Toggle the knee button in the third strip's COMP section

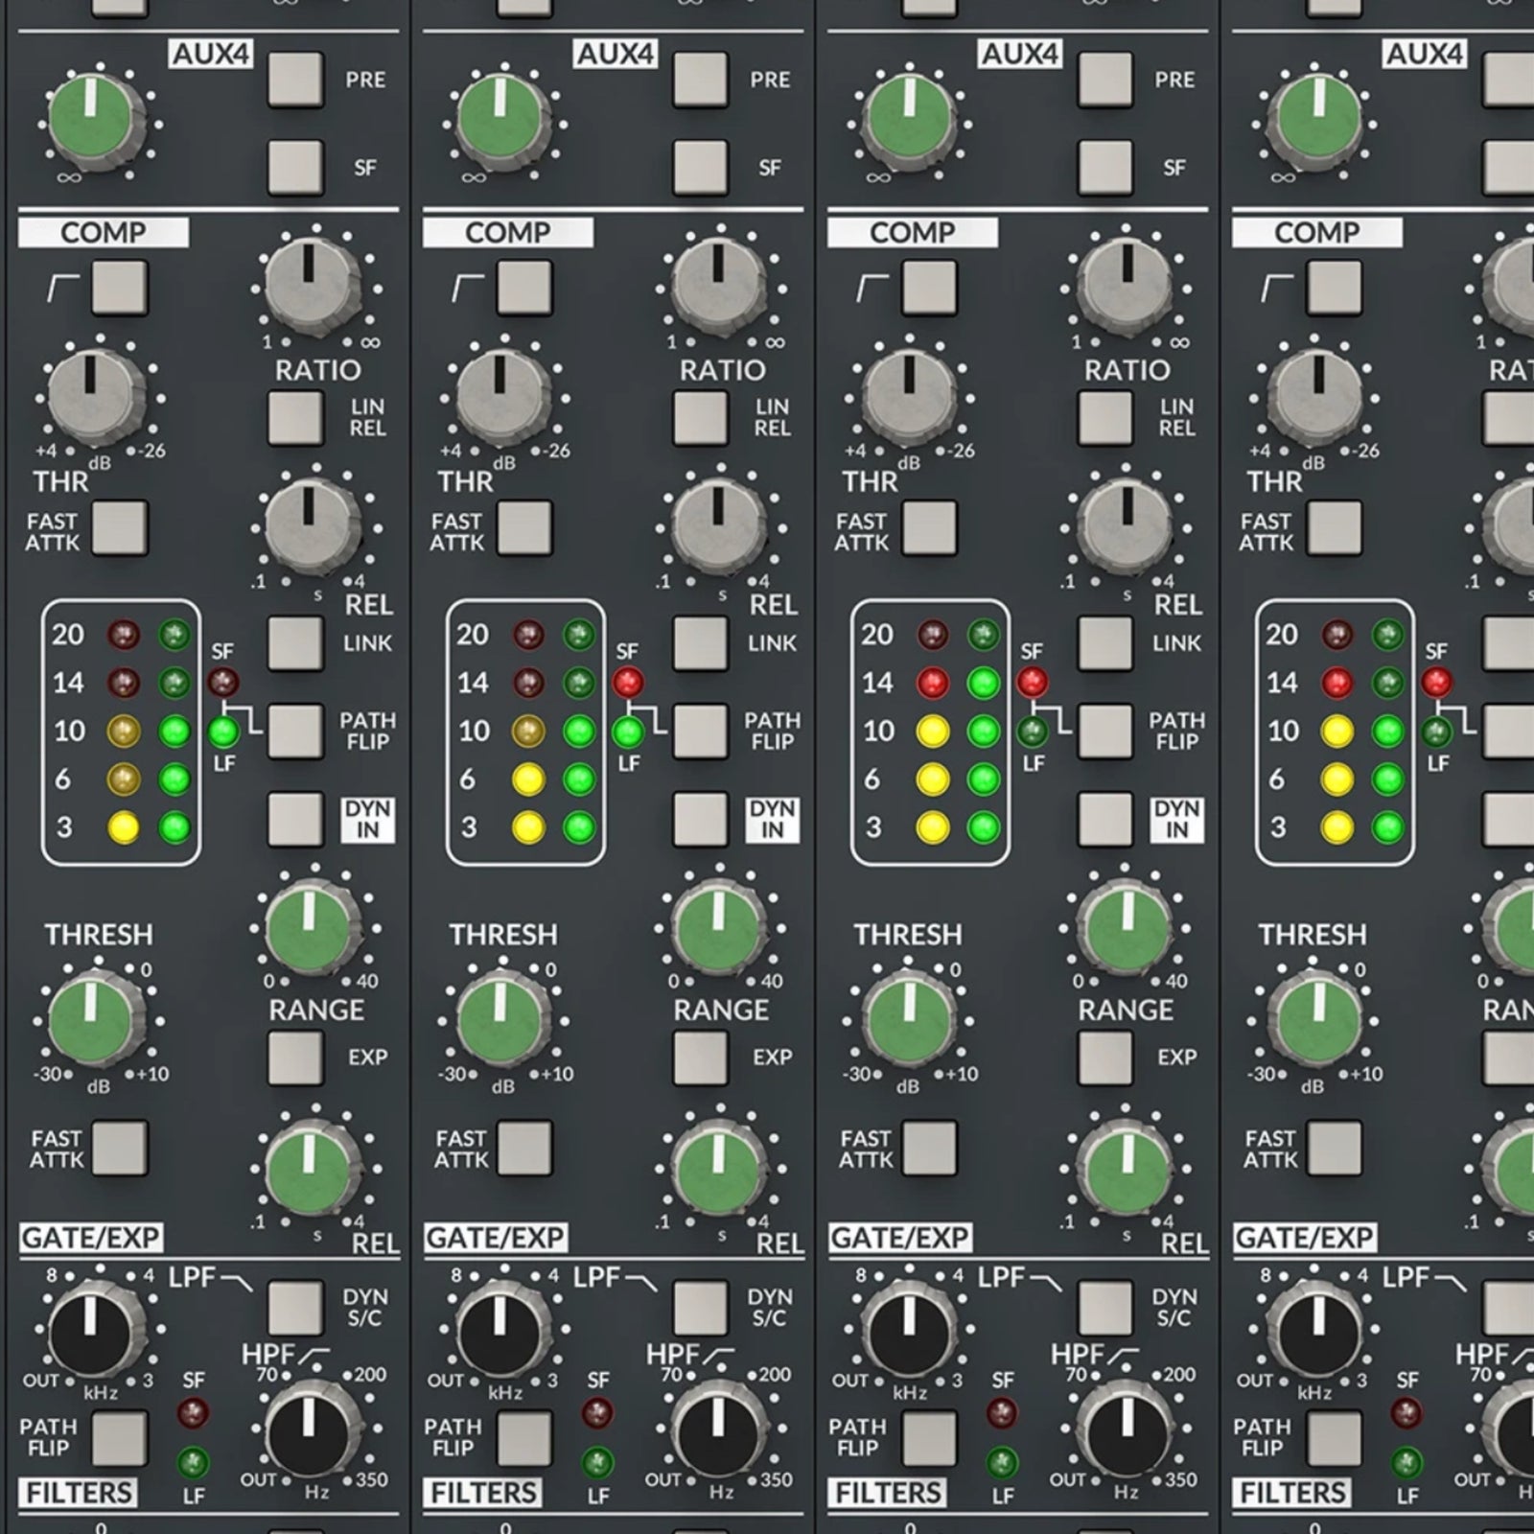[x=929, y=287]
